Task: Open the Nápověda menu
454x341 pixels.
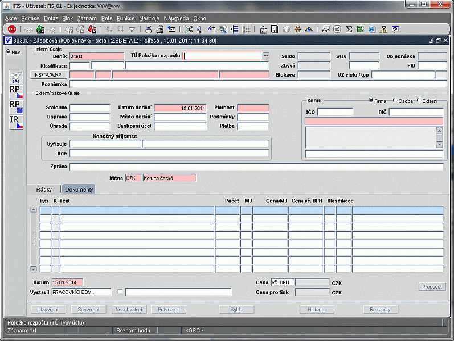Action: tap(177, 19)
